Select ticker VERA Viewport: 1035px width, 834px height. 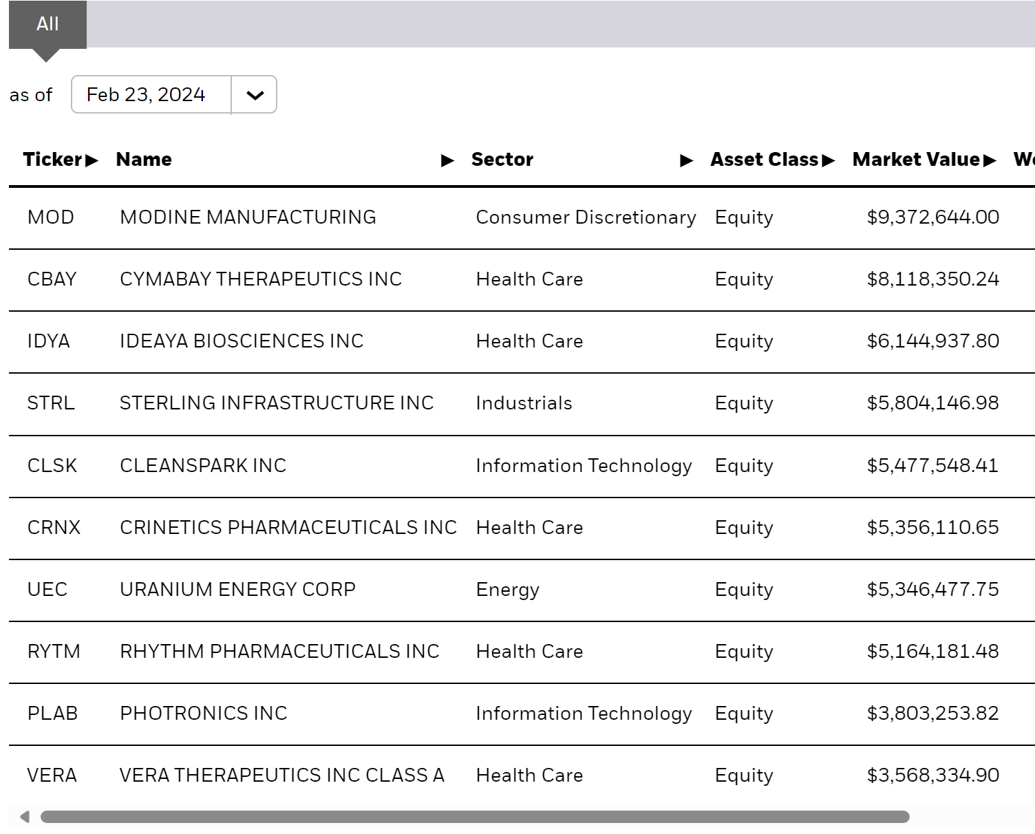point(52,776)
